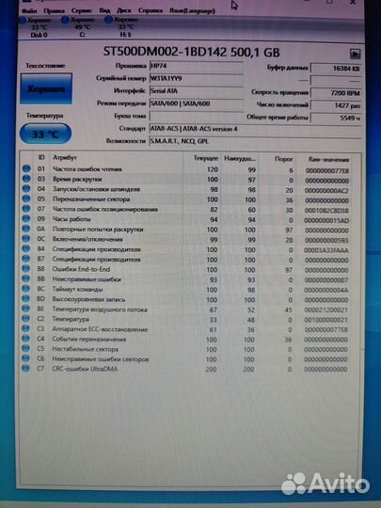Click the features field S.M.A.R.T., NCQ, GPL
Image resolution: width=381 pixels, height=508 pixels.
[255, 141]
